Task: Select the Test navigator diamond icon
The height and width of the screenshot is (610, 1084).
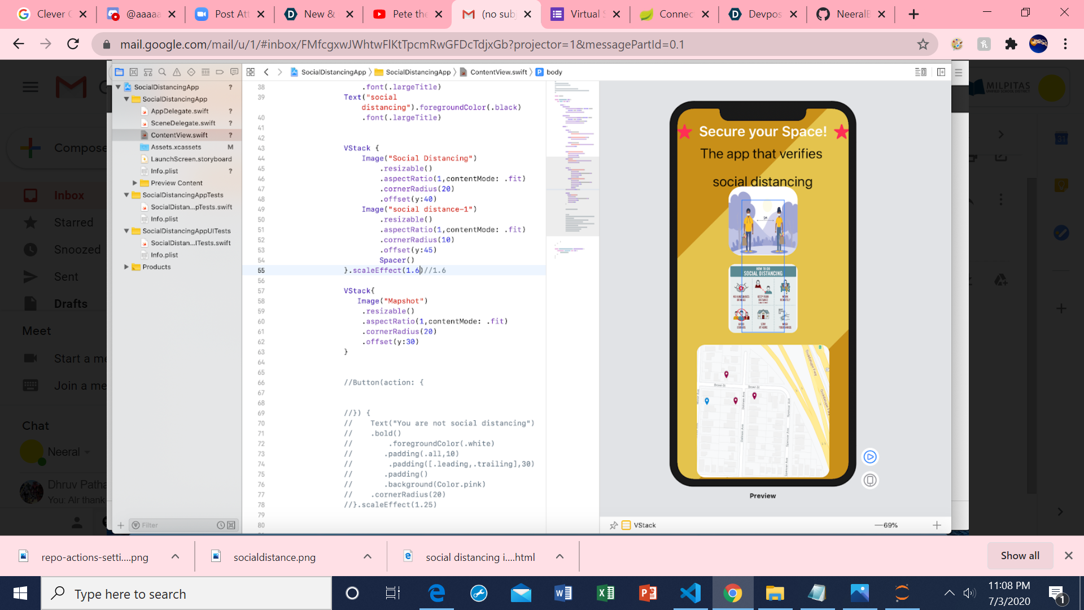Action: point(191,72)
